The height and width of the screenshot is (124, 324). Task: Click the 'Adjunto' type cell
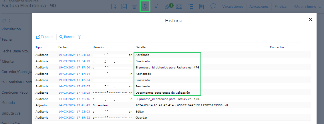41,105
